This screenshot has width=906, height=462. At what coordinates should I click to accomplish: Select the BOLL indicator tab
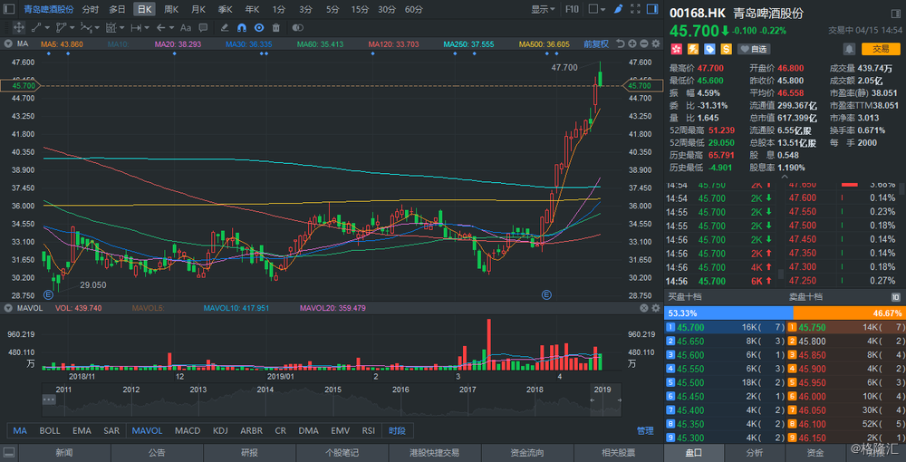point(50,430)
